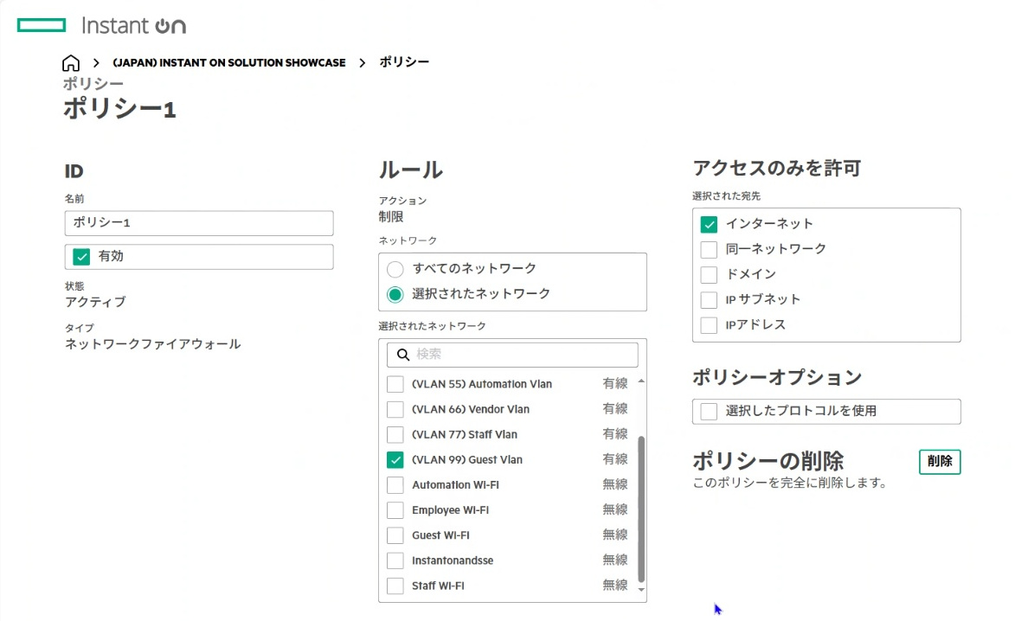Enable the Guest Wi-Fi network checkbox

(x=395, y=535)
